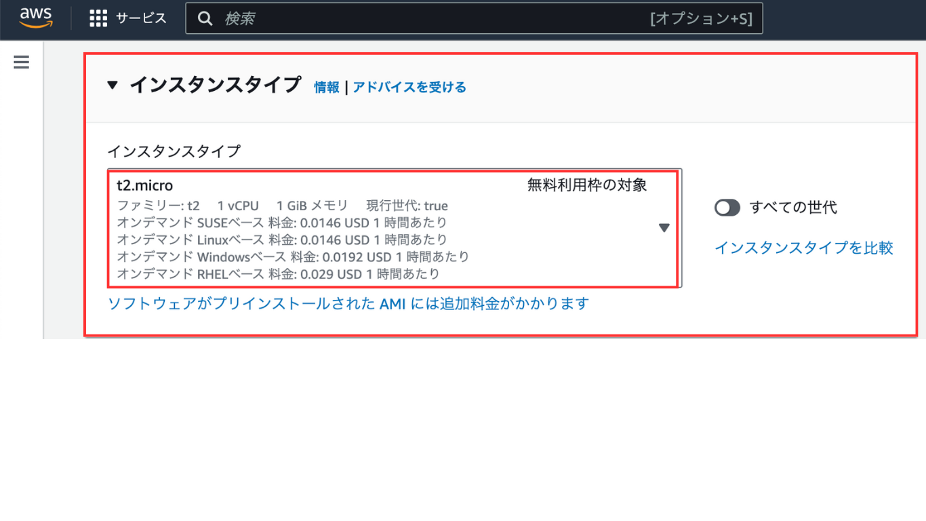Open the 情報 link
This screenshot has height=521, width=926.
click(327, 87)
